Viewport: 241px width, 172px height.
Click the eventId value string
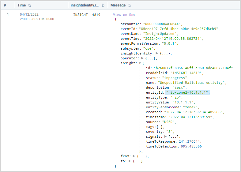point(179,29)
